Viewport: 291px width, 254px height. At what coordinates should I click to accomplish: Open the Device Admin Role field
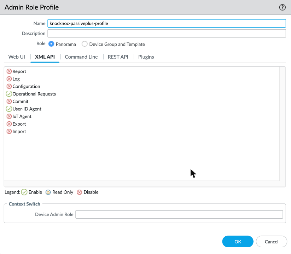(179, 214)
